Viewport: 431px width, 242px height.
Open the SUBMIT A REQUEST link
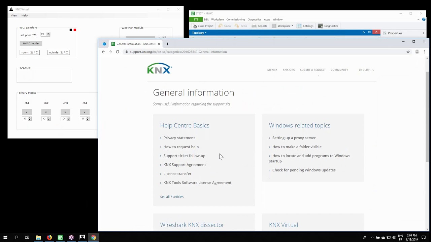click(313, 70)
